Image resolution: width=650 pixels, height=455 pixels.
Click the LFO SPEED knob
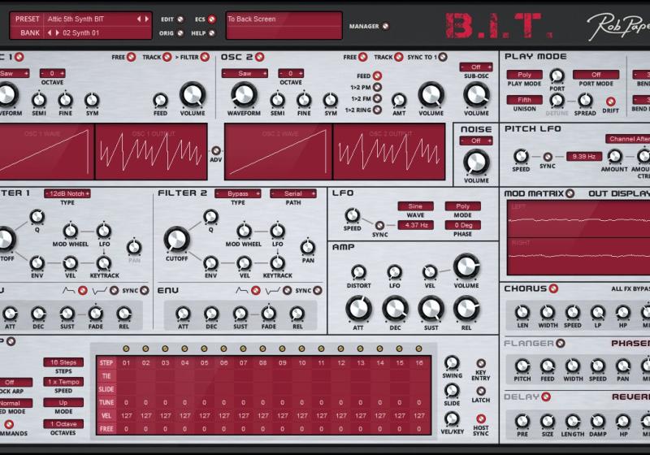click(x=353, y=215)
